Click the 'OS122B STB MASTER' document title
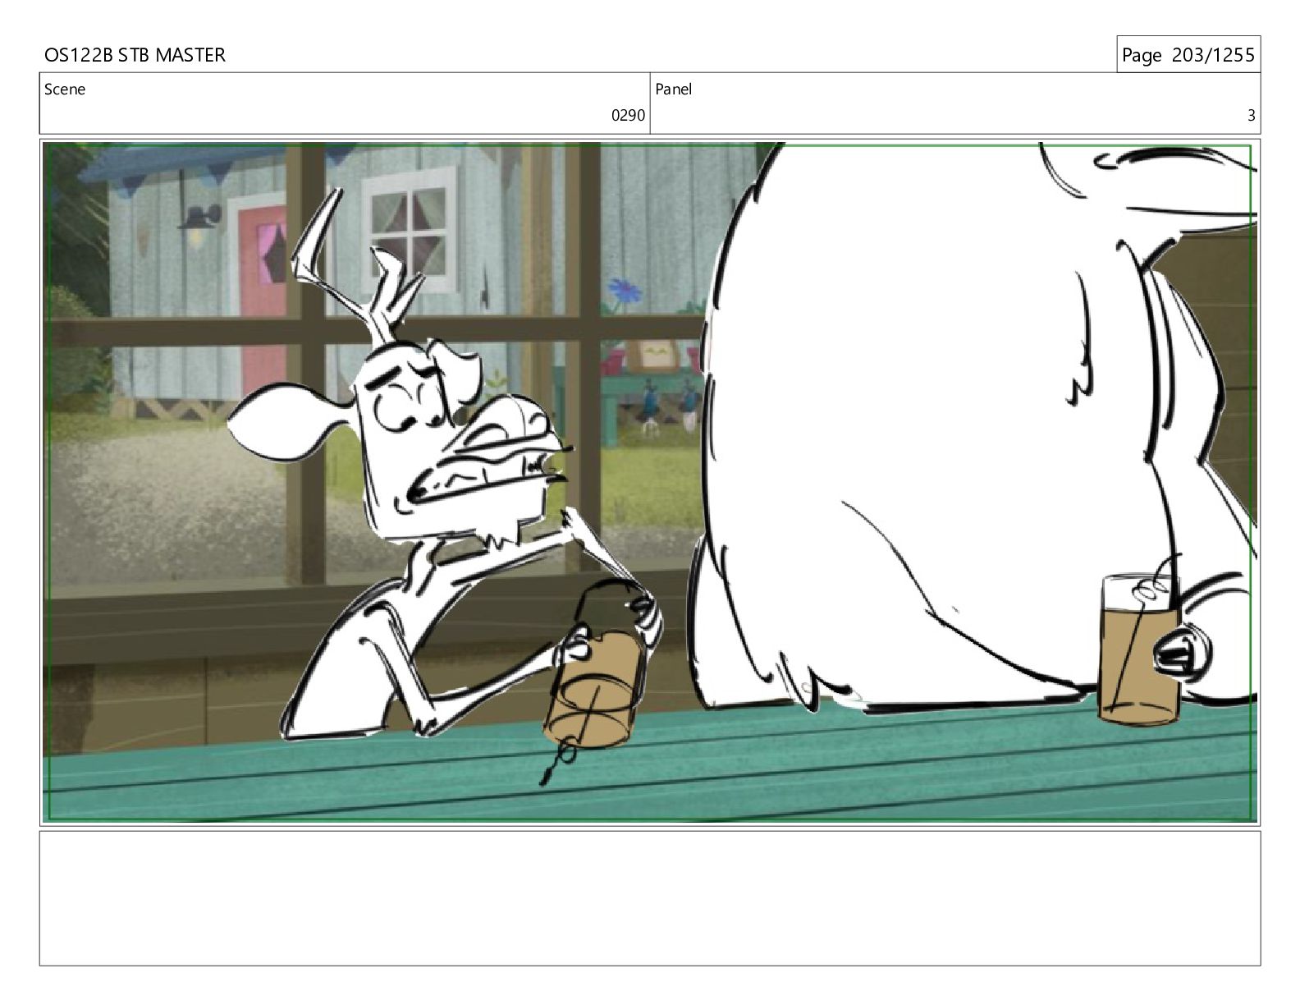1300x1005 pixels. coord(135,55)
